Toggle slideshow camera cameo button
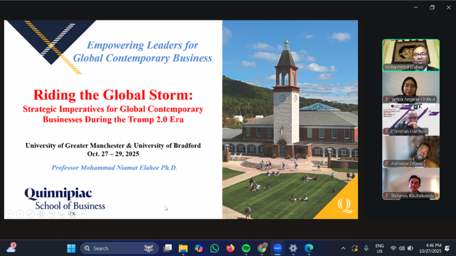 click(x=72, y=214)
